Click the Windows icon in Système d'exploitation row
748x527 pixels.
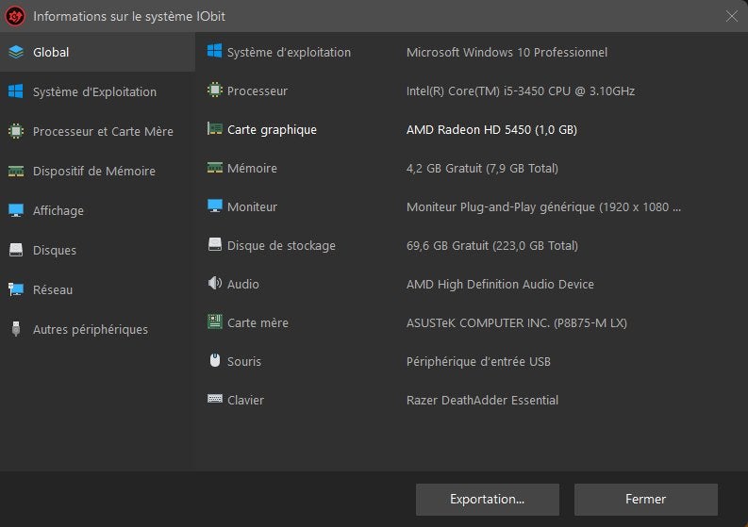click(x=215, y=51)
